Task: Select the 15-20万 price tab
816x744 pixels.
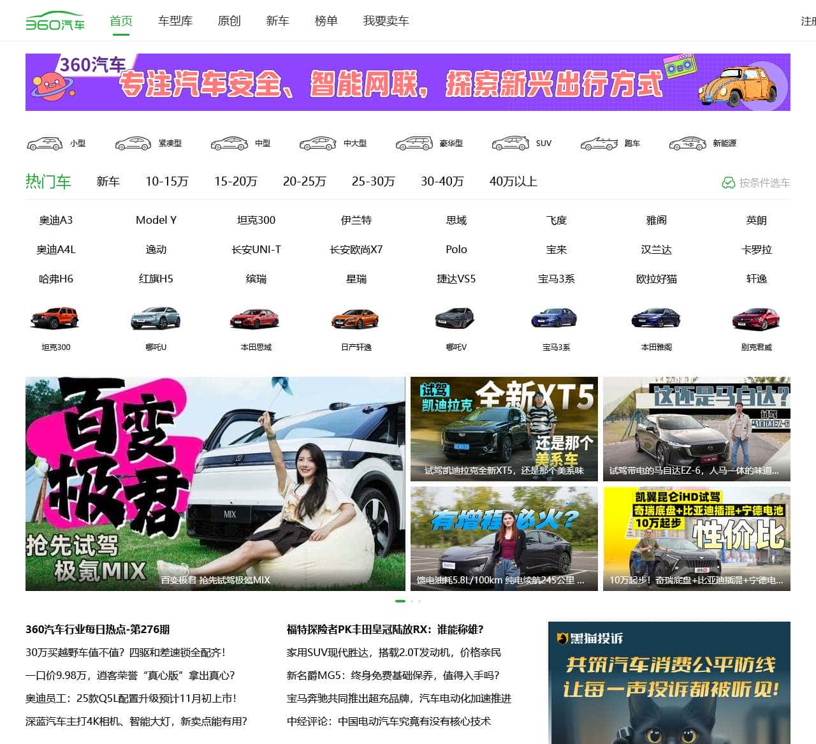Action: pyautogui.click(x=236, y=182)
